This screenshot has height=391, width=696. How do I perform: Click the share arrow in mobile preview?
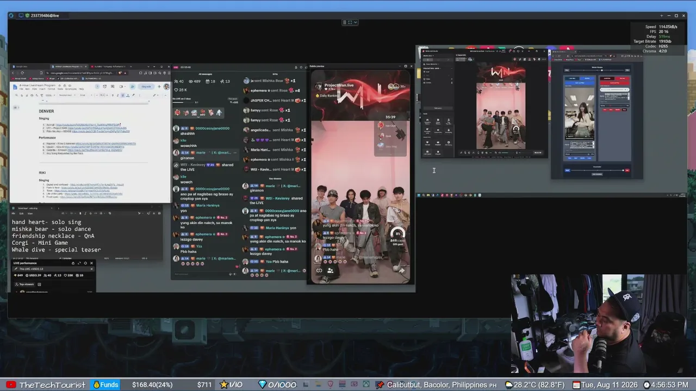tap(402, 270)
